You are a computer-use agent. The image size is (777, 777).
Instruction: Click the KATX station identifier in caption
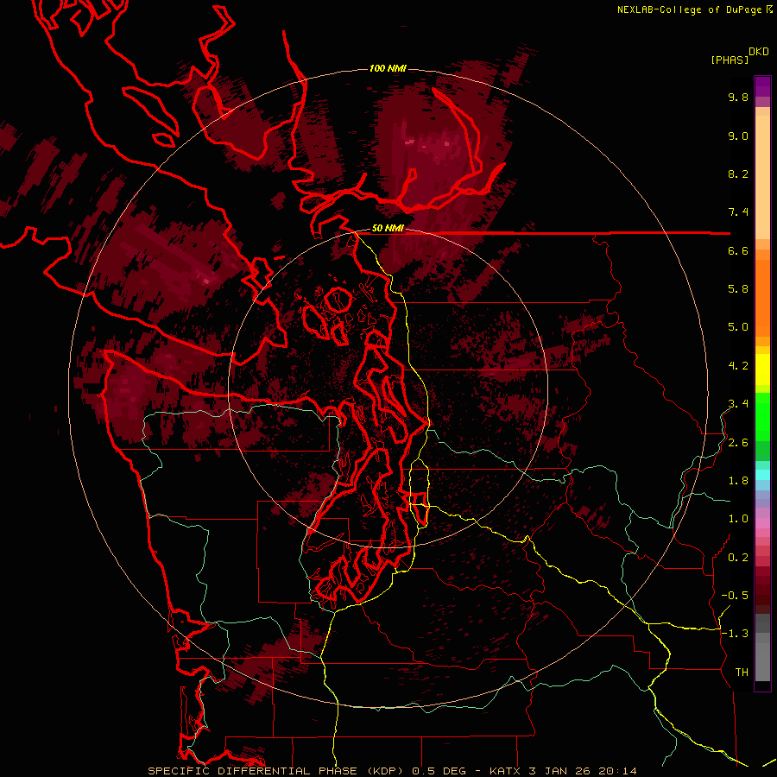[x=506, y=771]
